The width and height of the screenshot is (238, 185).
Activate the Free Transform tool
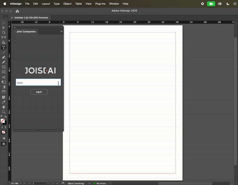pos(4,82)
